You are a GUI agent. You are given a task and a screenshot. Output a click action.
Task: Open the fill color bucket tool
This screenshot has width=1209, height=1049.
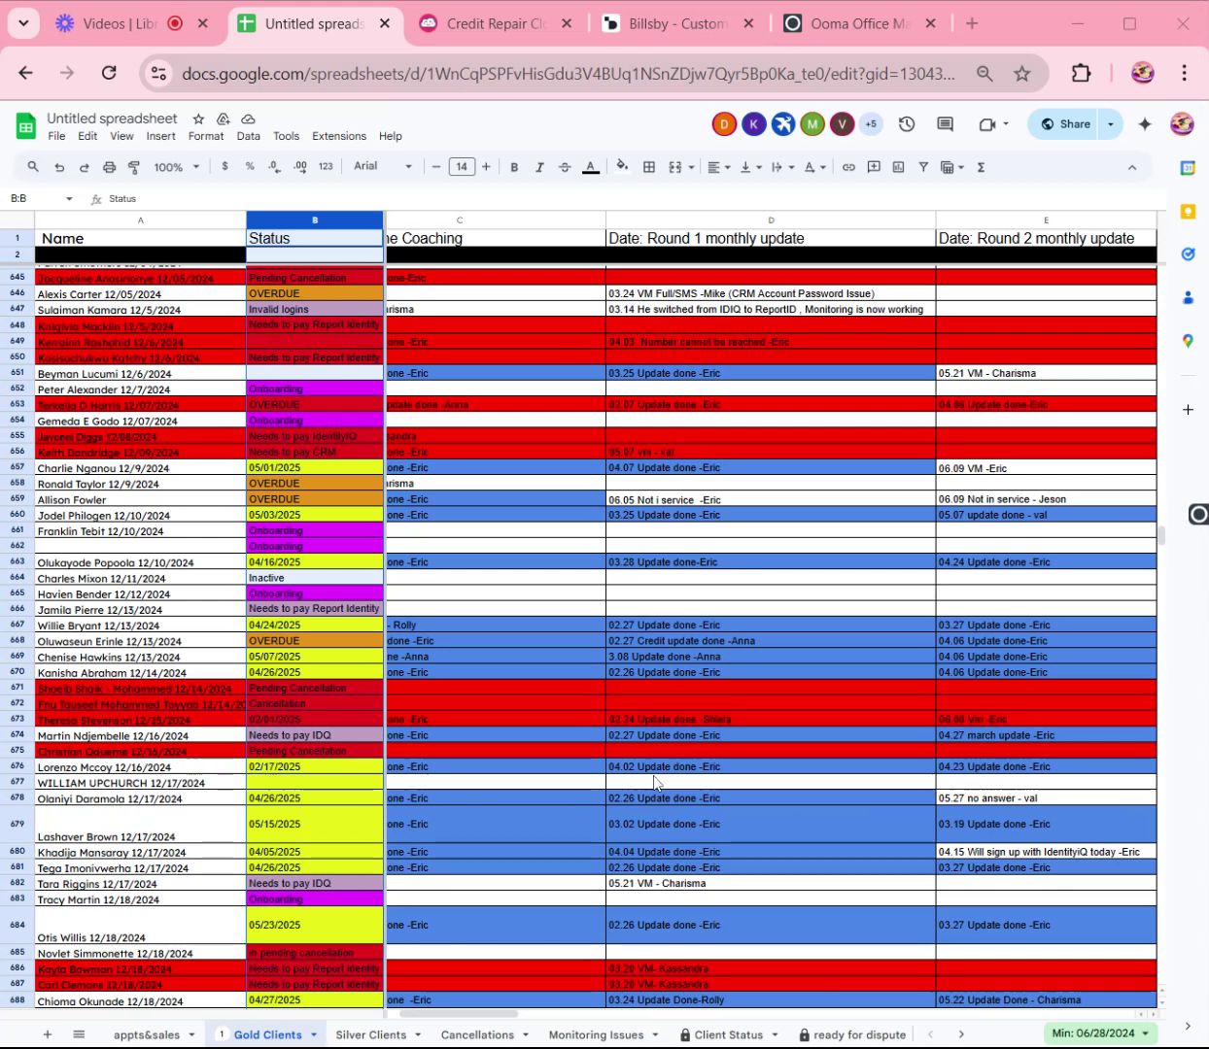(622, 167)
